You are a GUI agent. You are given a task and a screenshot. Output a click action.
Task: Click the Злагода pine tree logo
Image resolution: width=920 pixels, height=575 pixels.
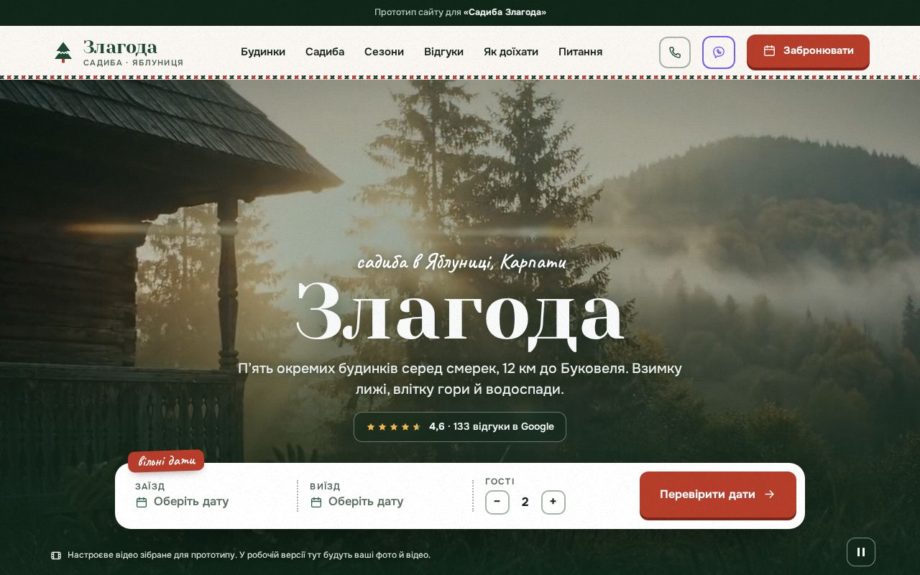tap(63, 52)
